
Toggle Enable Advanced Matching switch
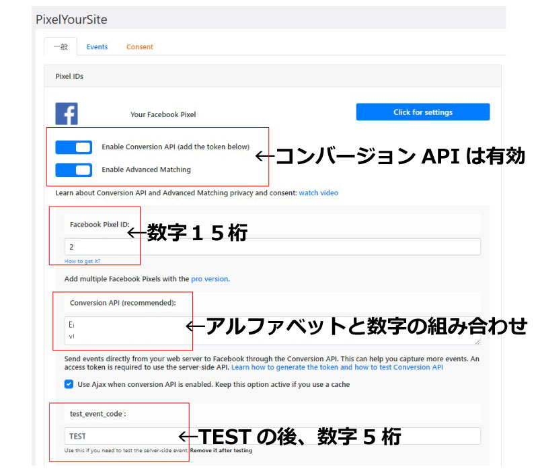[x=74, y=170]
